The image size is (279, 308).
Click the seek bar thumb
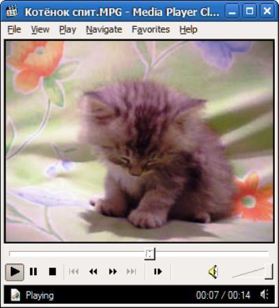pos(150,254)
